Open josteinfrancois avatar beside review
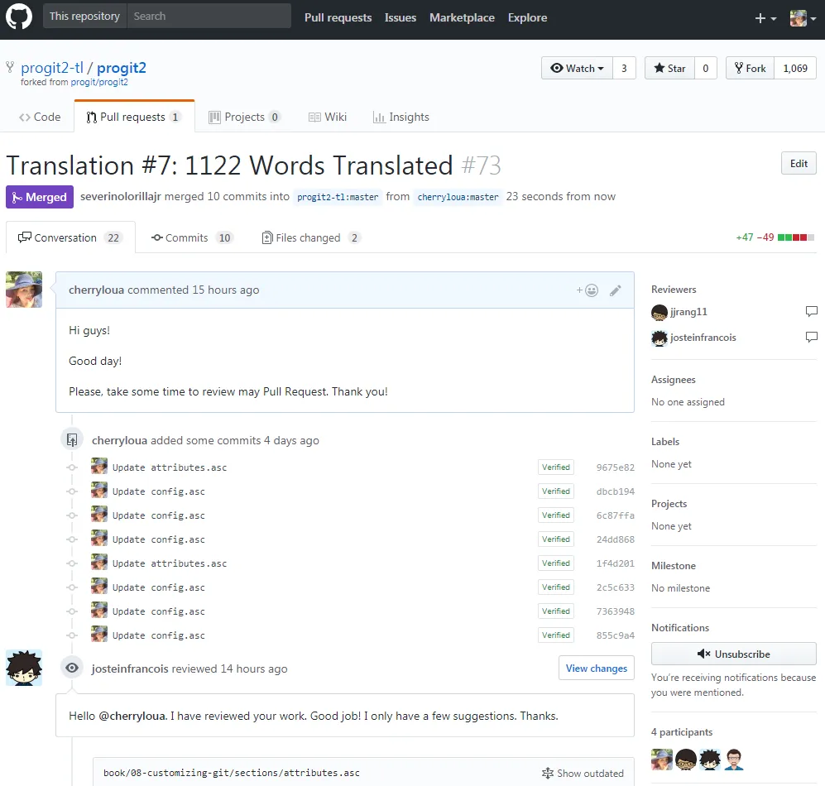825x786 pixels. 24,668
